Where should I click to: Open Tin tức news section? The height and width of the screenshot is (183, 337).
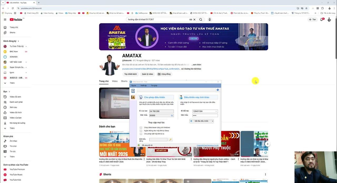pos(13,151)
